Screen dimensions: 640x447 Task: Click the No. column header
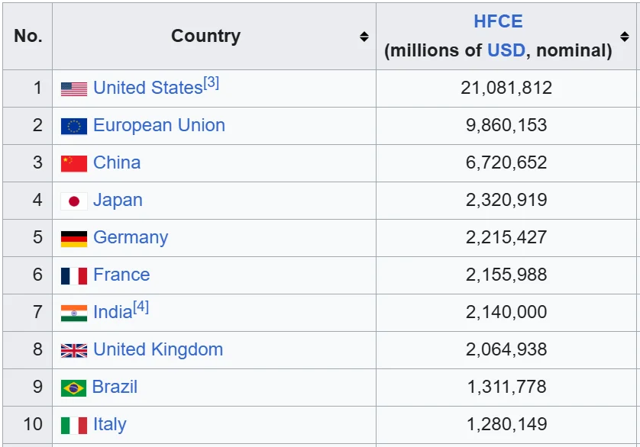point(28,37)
